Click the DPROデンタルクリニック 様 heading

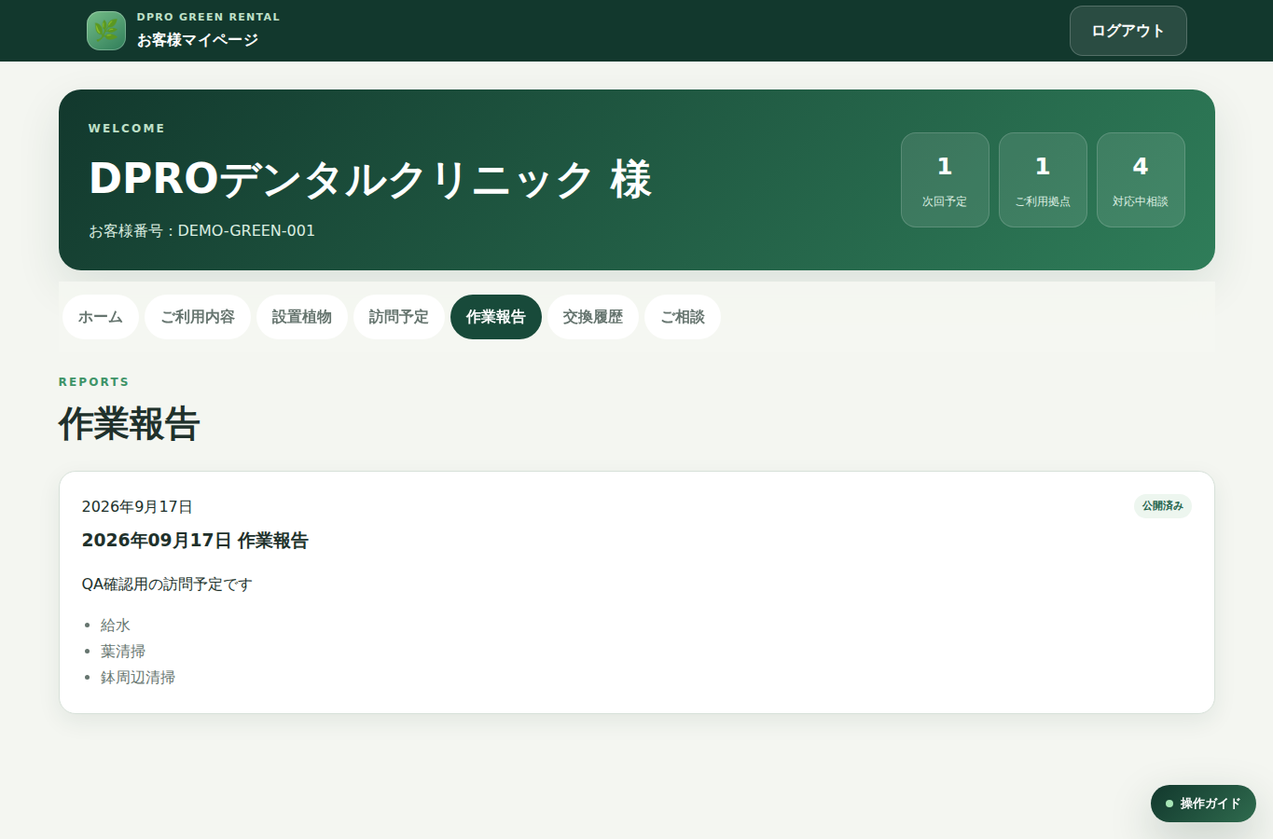(370, 179)
